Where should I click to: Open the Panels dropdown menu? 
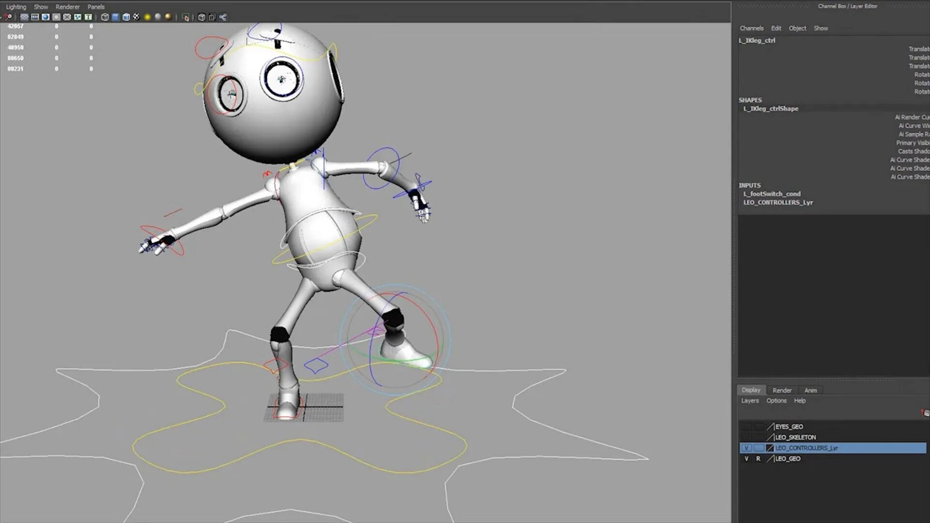pos(96,7)
